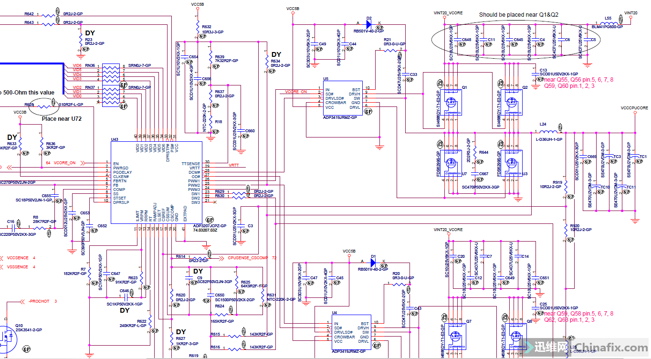The width and height of the screenshot is (651, 359).
Task: Click the R23 resistor label
Action: [89, 40]
